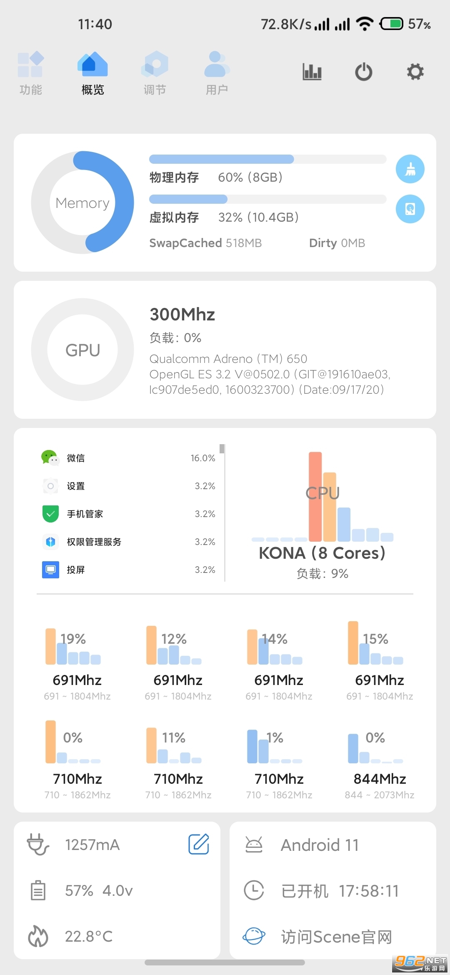Image resolution: width=450 pixels, height=975 pixels.
Task: Tap the 手机管家 shield icon
Action: (50, 514)
